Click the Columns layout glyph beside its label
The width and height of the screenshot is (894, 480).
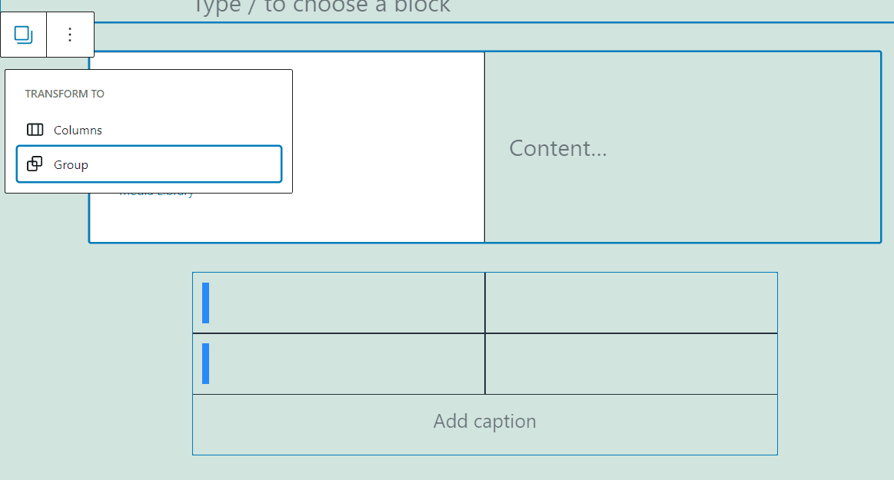(x=35, y=130)
